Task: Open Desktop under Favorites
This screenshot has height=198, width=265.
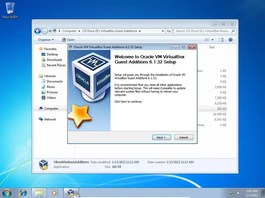Action: [52, 54]
